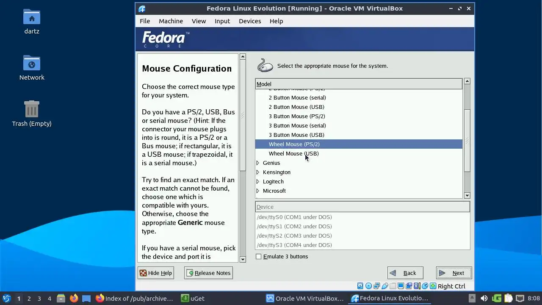Click the Back button
Image resolution: width=542 pixels, height=305 pixels.
[405, 273]
